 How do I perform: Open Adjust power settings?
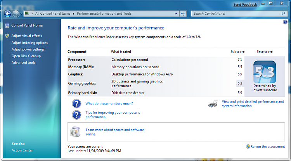(x=28, y=50)
